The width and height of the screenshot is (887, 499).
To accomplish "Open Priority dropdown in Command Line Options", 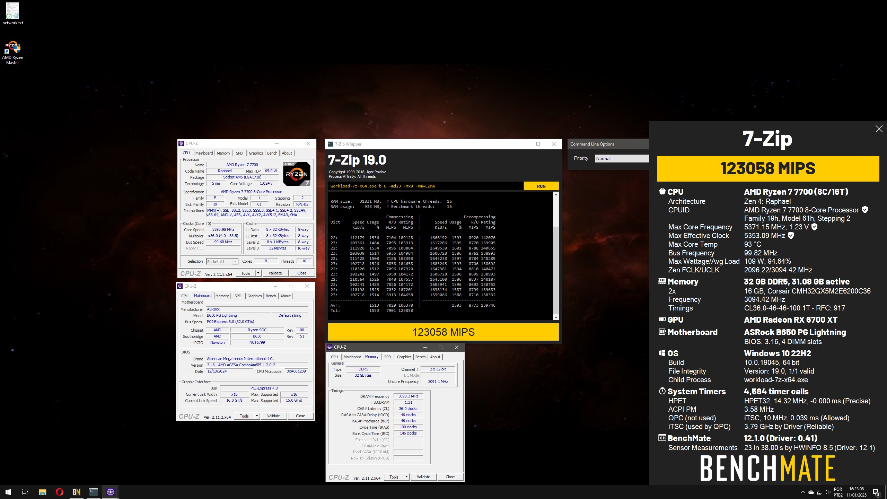I will (622, 158).
